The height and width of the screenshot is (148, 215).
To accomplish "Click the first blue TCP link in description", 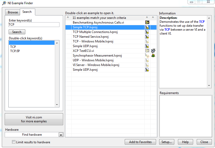I will (x=202, y=22).
